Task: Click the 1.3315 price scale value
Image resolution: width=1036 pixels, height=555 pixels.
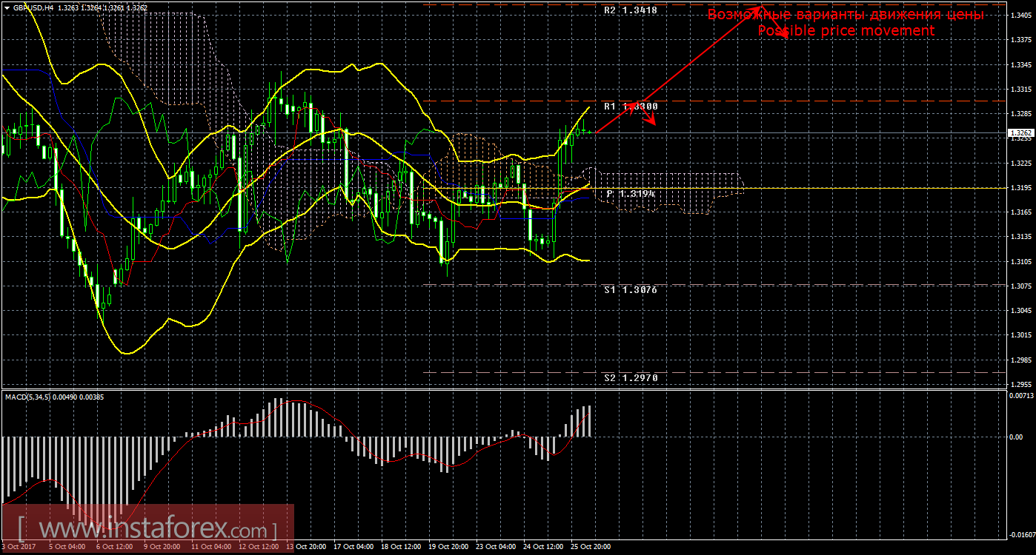Action: pos(1020,89)
